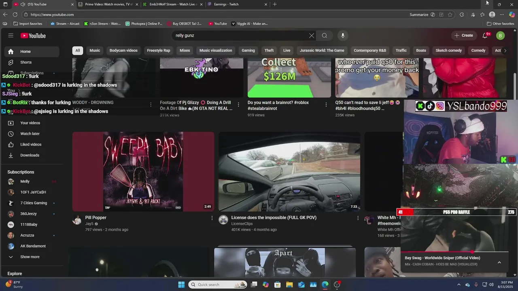This screenshot has height=291, width=518.
Task: Open the 1OF1 JaYCa$H channel
Action: coord(32,192)
